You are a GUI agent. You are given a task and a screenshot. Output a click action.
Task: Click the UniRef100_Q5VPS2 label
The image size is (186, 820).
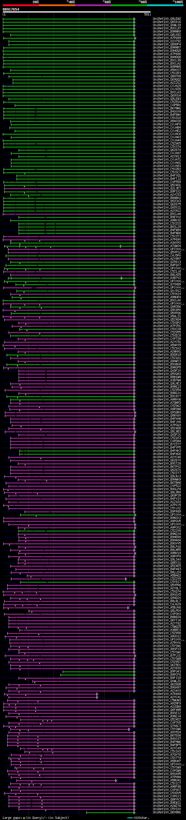(x=167, y=252)
